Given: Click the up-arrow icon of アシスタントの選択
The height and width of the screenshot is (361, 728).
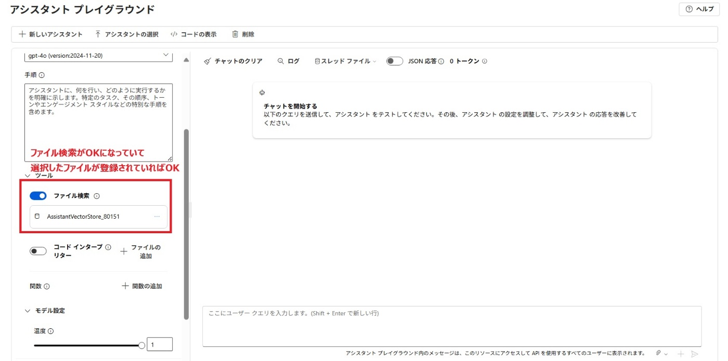Looking at the screenshot, I should point(98,34).
